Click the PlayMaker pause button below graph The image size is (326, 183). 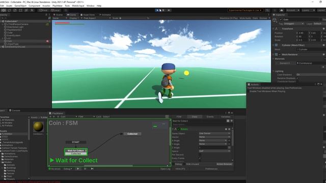point(85,169)
